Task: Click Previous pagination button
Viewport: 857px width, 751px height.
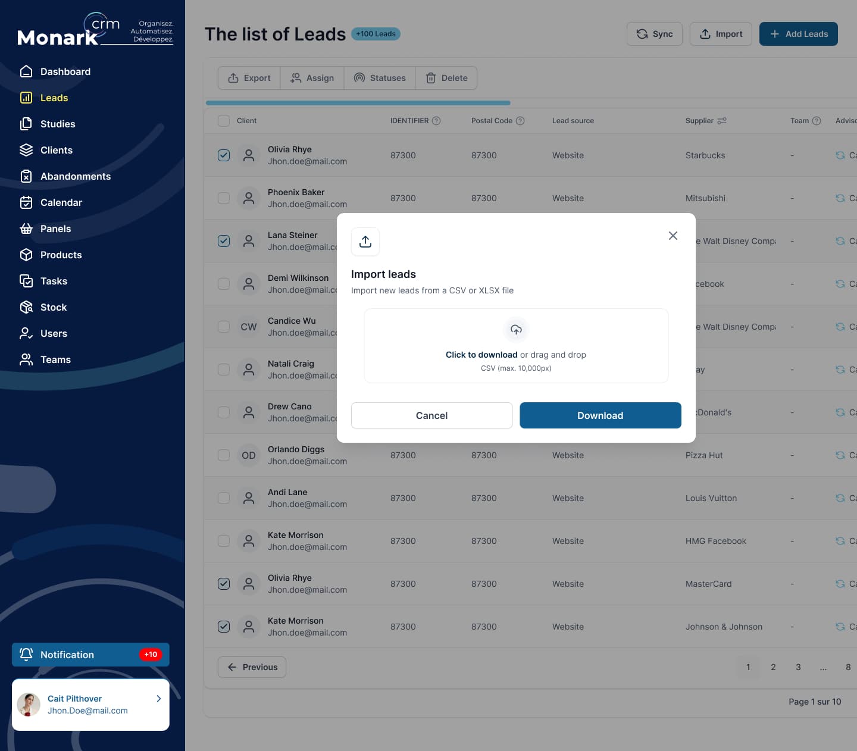Action: coord(252,667)
